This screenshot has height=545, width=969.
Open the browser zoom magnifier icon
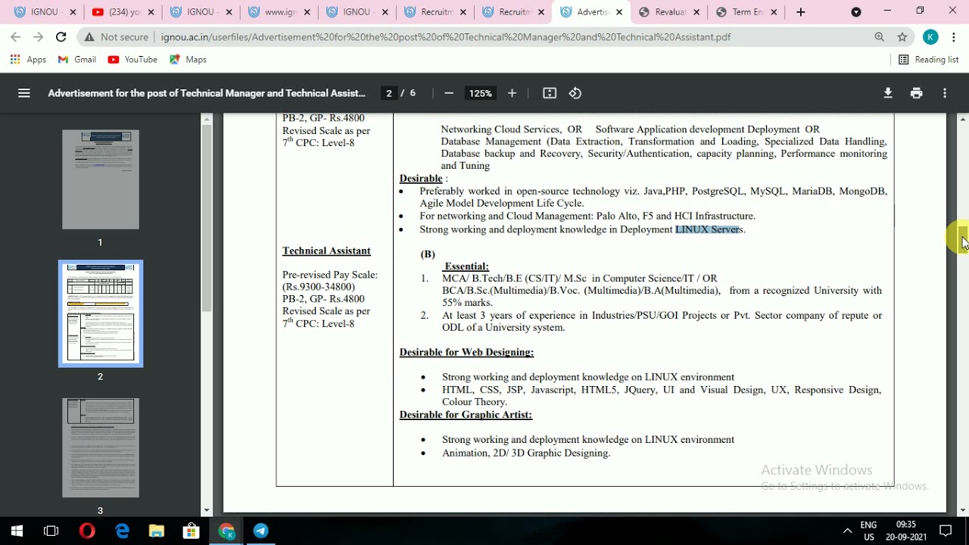[880, 37]
